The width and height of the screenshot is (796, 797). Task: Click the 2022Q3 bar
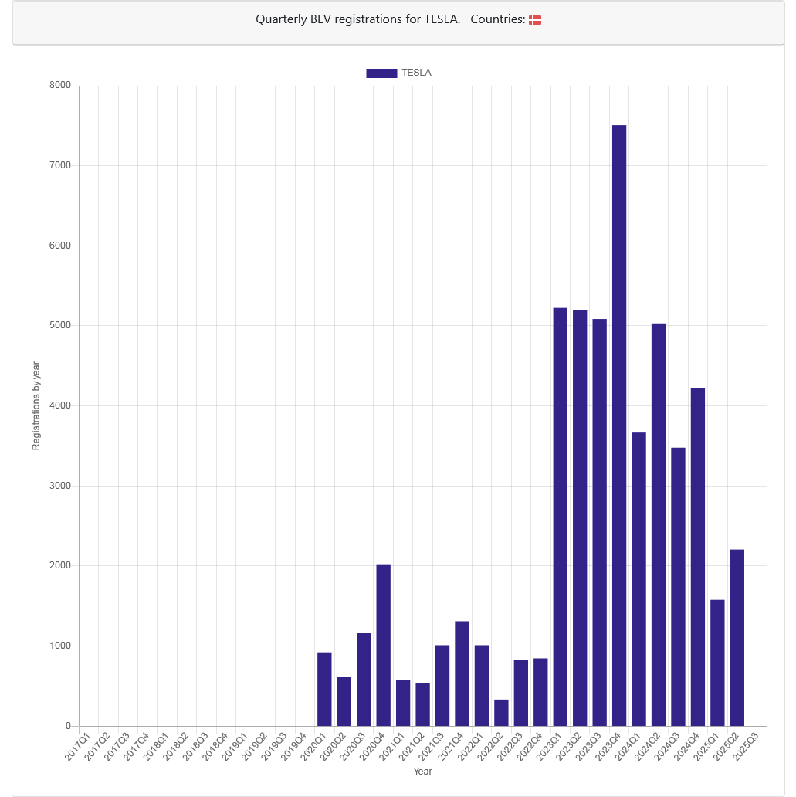(x=521, y=693)
